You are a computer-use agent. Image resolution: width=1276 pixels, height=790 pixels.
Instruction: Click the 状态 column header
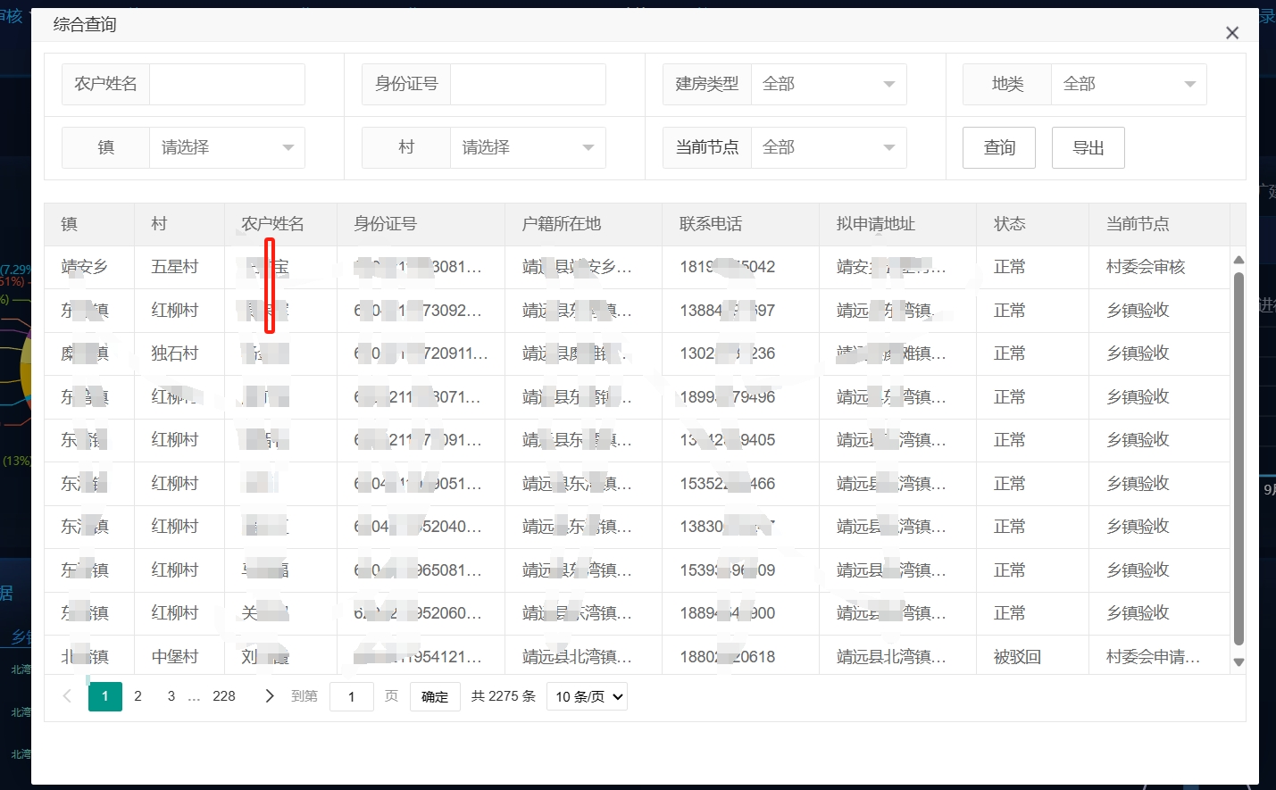[1032, 224]
